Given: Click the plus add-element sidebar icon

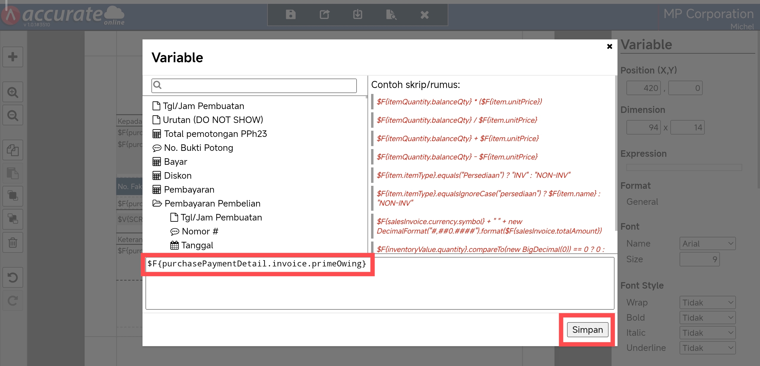Looking at the screenshot, I should point(13,57).
